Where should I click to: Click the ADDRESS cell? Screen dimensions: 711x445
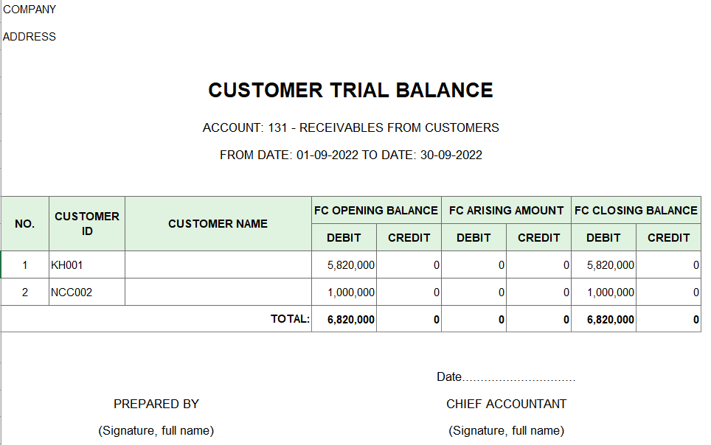click(30, 37)
